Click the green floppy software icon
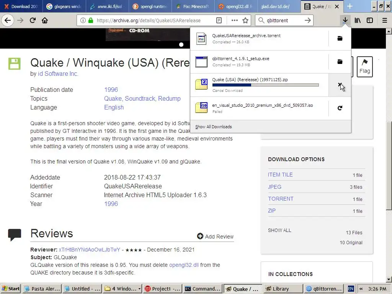This screenshot has height=294, width=392. pyautogui.click(x=14, y=64)
